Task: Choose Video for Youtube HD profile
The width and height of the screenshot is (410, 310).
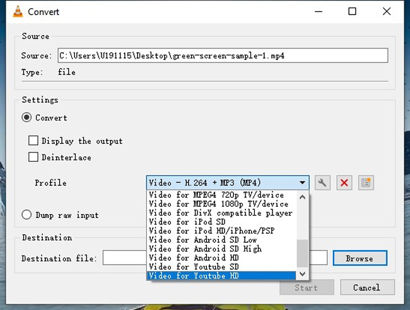Action: [221, 276]
